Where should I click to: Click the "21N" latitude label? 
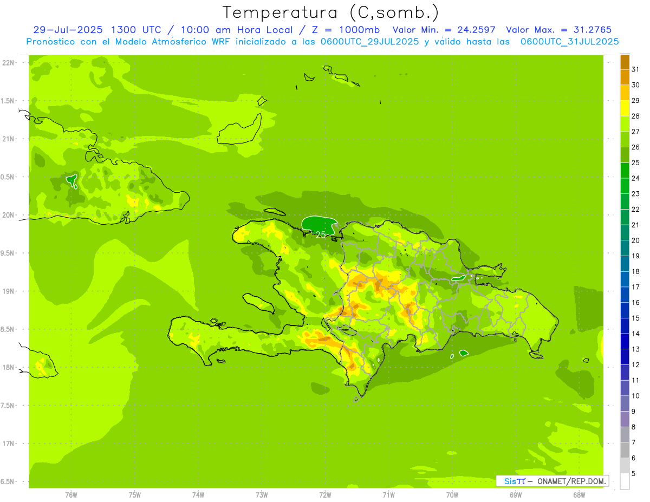coord(8,139)
